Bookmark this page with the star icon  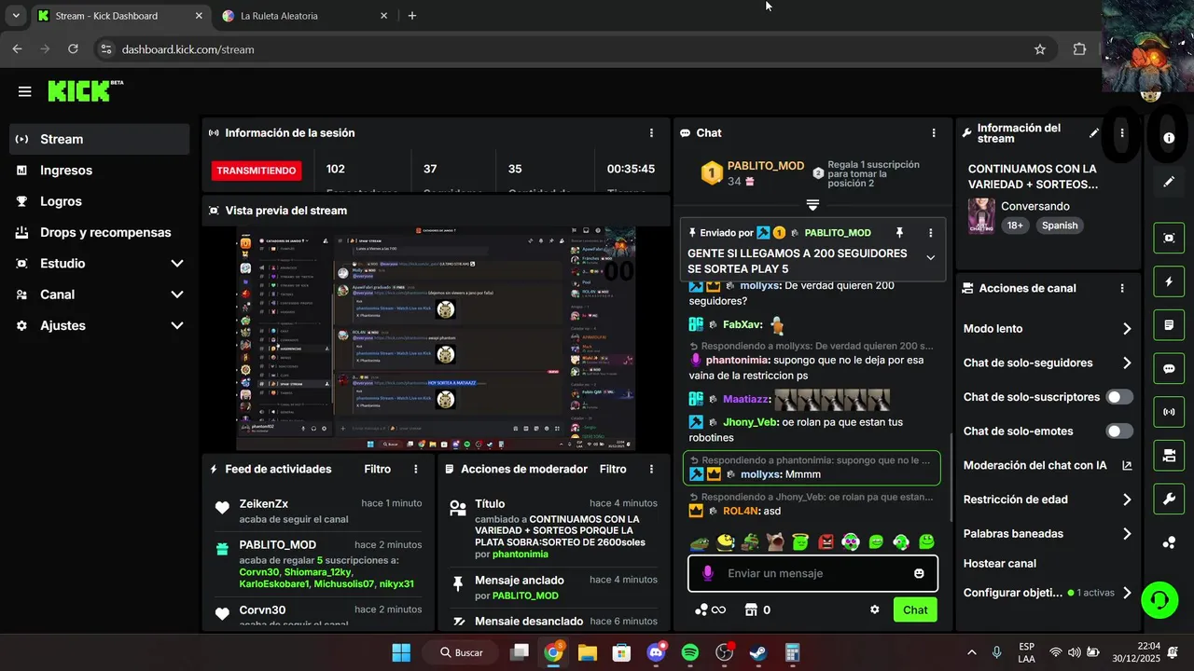[1040, 49]
